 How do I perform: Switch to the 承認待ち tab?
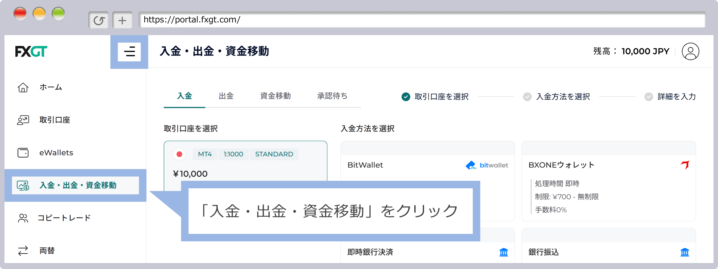click(332, 96)
